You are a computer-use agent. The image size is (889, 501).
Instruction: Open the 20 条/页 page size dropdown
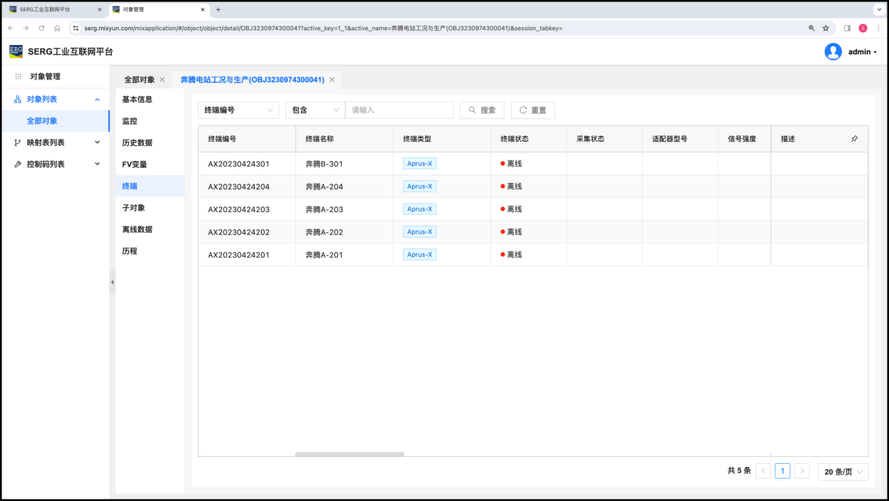843,472
